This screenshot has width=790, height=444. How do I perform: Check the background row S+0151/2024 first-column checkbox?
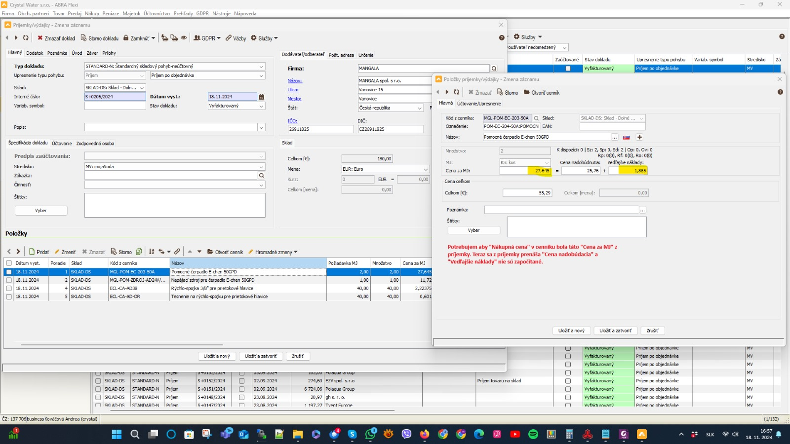click(98, 389)
